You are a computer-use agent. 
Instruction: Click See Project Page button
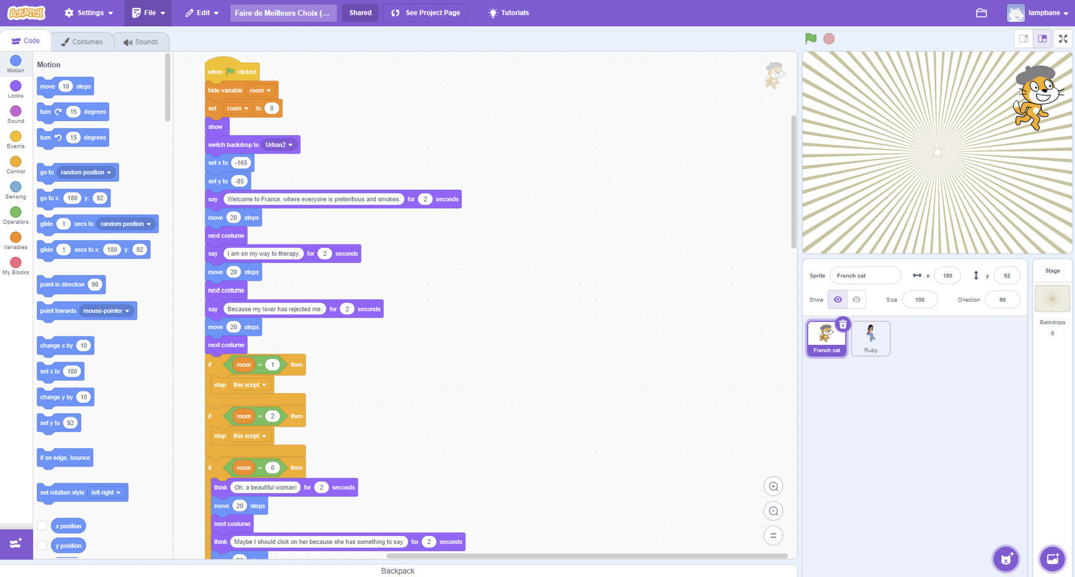425,13
